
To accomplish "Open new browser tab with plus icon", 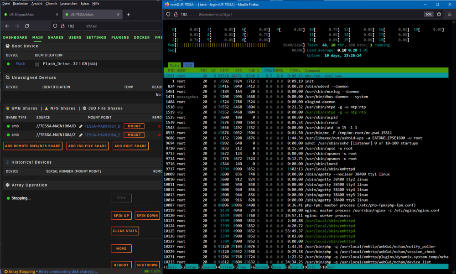I will pyautogui.click(x=128, y=15).
